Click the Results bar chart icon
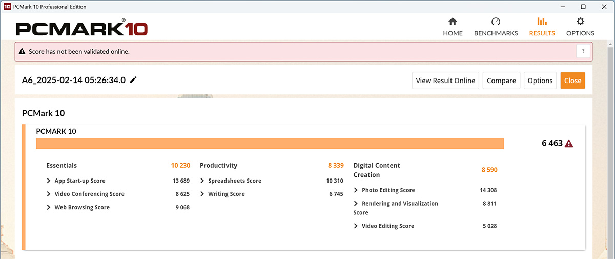 (x=542, y=22)
